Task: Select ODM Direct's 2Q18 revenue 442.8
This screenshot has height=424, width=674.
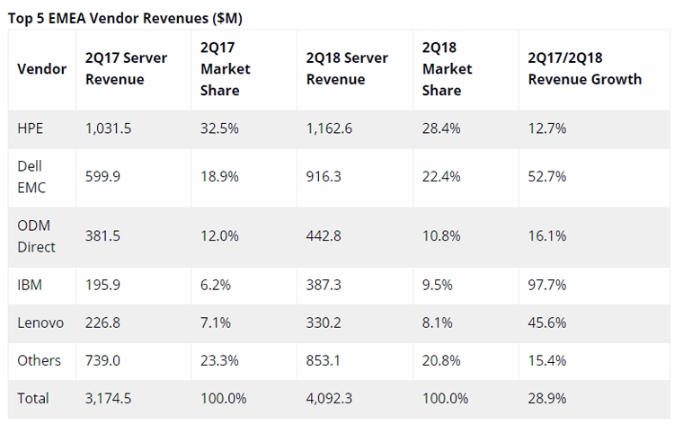Action: point(324,236)
